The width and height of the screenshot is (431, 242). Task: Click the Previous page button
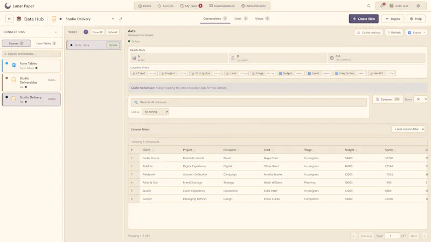click(x=366, y=236)
